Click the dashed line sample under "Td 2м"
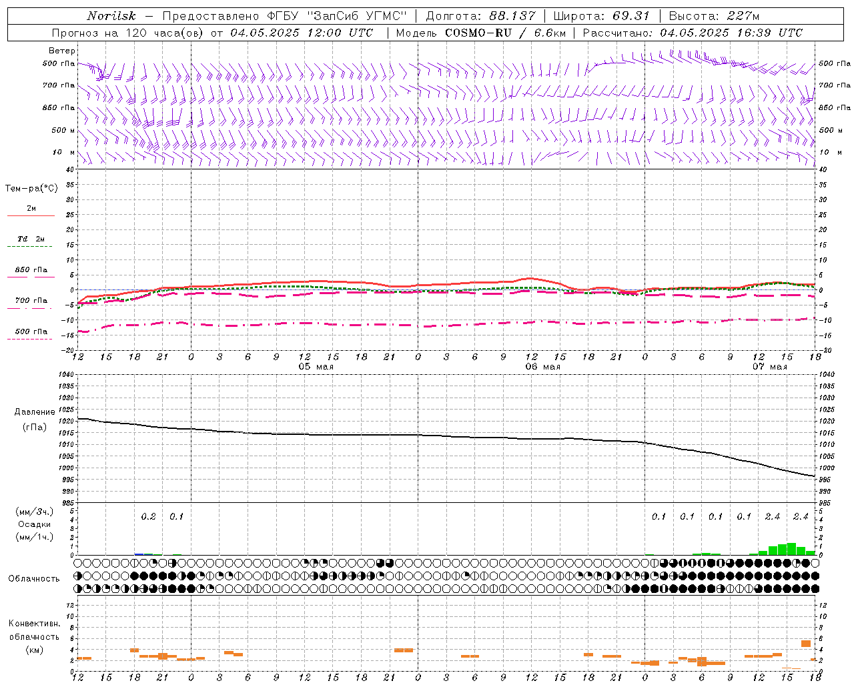This screenshot has width=854, height=683. 29,247
